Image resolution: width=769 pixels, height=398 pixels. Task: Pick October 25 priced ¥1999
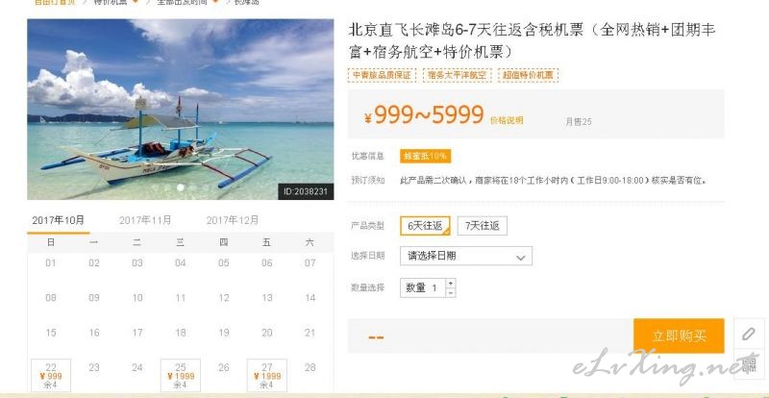pyautogui.click(x=181, y=376)
